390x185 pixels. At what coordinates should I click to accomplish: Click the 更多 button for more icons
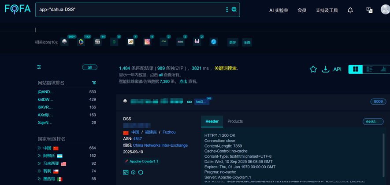pos(233,42)
